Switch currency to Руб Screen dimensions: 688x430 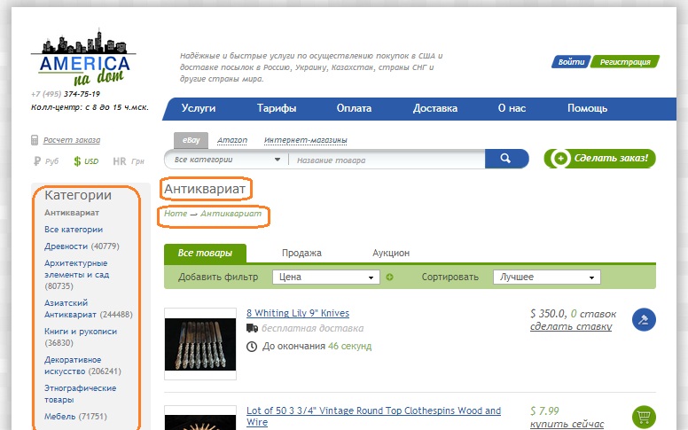(45, 161)
